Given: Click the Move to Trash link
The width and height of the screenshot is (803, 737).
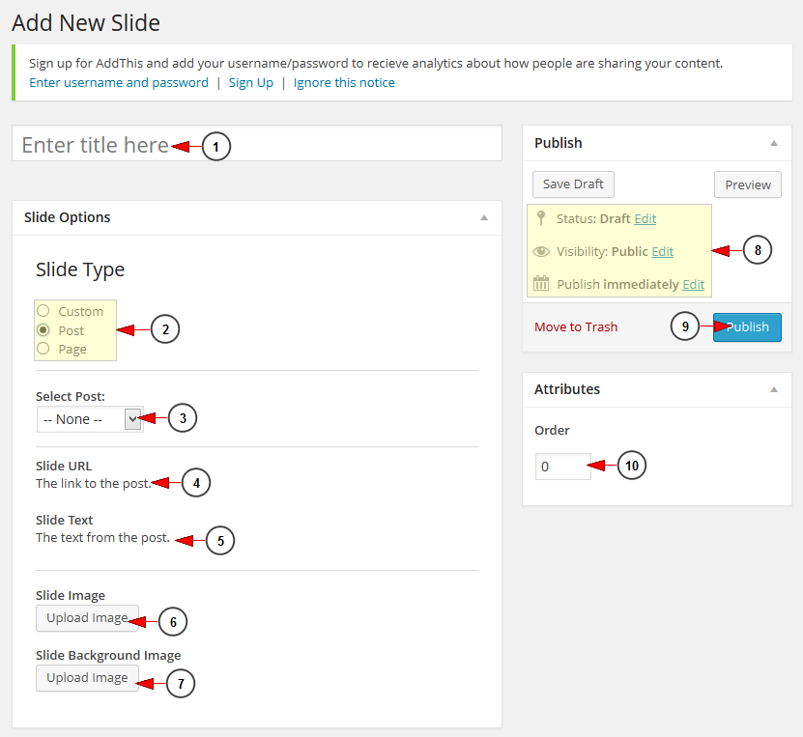Looking at the screenshot, I should (x=576, y=326).
